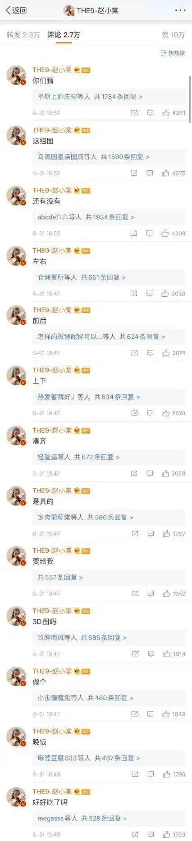Reply to the 还有没有 comment via bubble icon
Image resolution: width=192 pixels, height=841 pixels.
pos(149,234)
